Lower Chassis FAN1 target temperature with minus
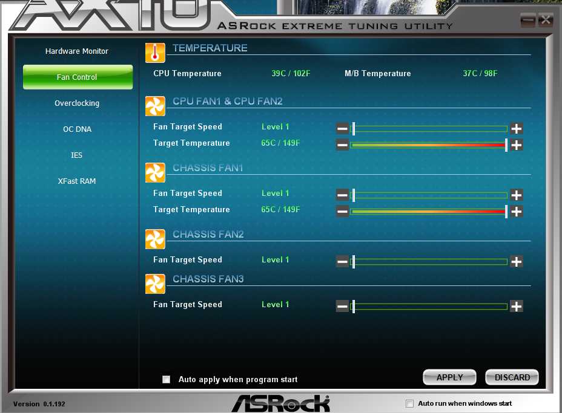Viewport: 562px width, 413px height. tap(342, 212)
